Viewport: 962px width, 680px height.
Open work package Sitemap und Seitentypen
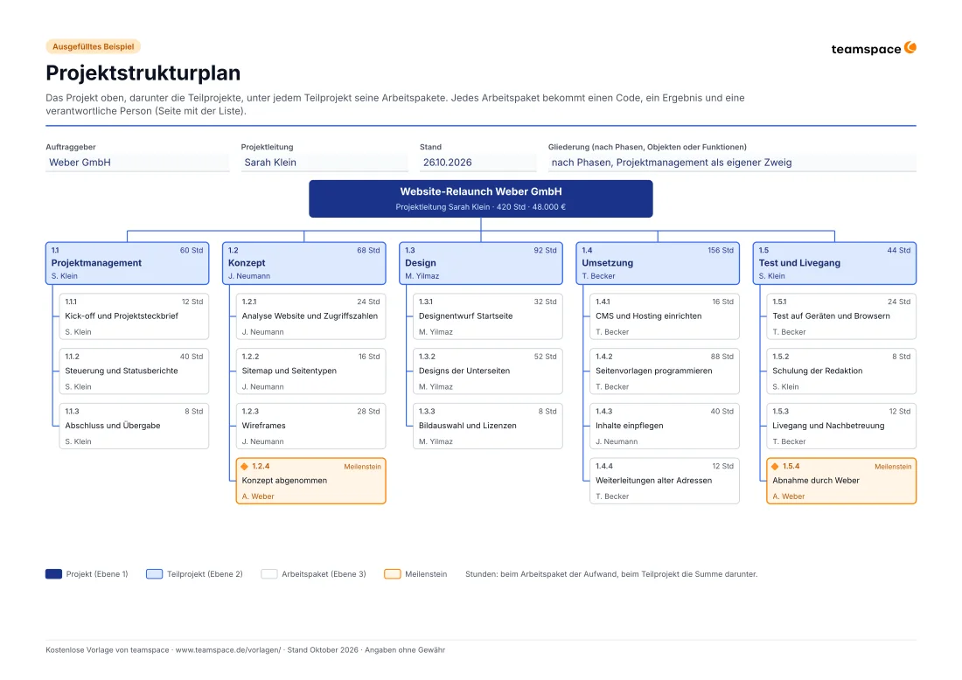(311, 371)
